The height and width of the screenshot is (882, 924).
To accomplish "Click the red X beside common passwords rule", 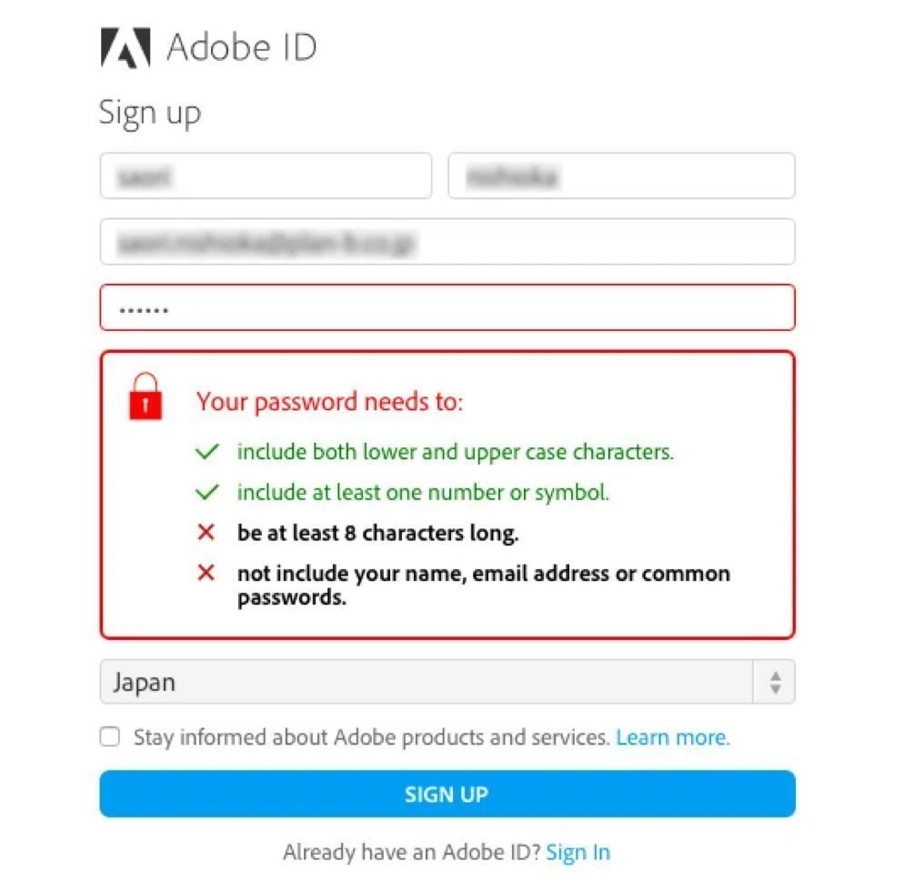I will point(206,572).
